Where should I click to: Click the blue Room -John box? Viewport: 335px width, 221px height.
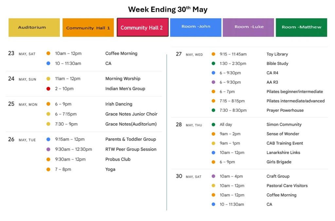pyautogui.click(x=196, y=27)
